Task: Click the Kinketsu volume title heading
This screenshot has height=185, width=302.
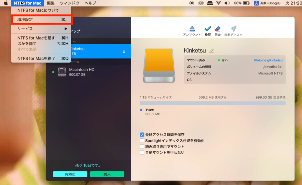Action: tap(195, 50)
